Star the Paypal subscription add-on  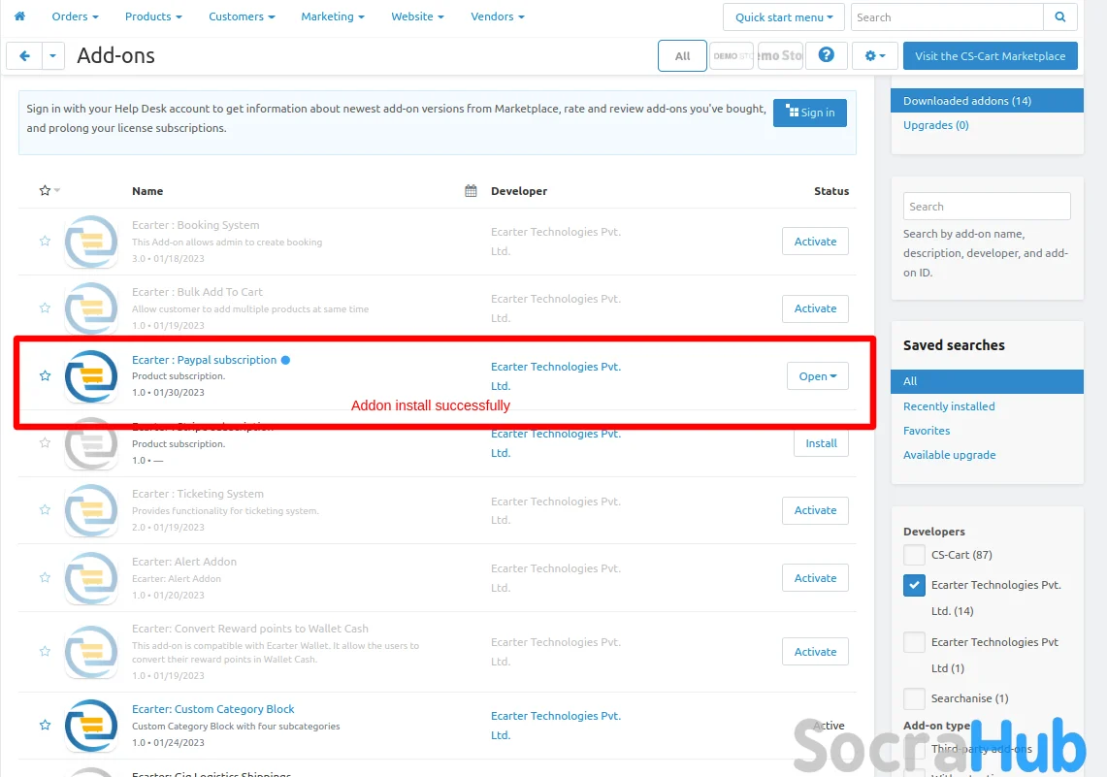pos(46,375)
